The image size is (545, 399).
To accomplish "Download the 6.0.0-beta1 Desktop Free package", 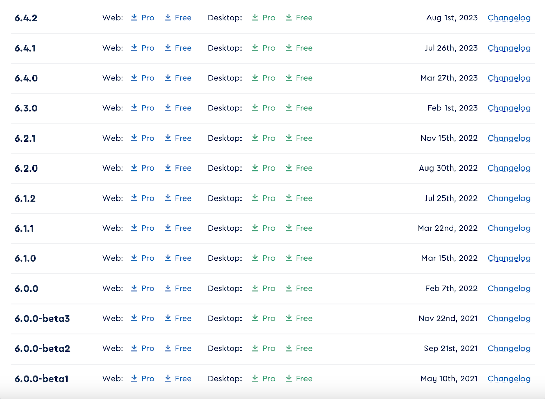I will tap(299, 379).
